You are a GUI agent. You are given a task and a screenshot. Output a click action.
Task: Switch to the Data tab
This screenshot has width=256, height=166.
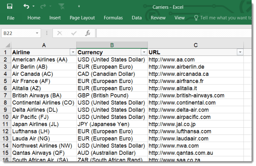(137, 18)
